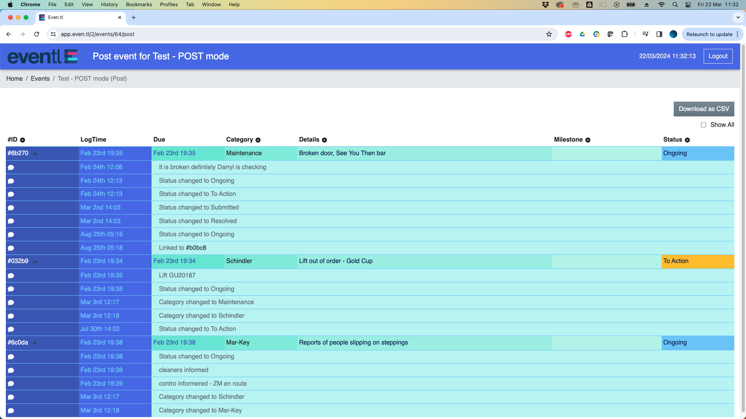
Task: Go to Home breadcrumb link
Action: tap(14, 79)
